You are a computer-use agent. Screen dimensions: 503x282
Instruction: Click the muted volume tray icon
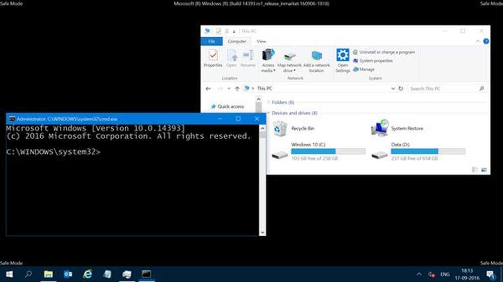pyautogui.click(x=432, y=274)
